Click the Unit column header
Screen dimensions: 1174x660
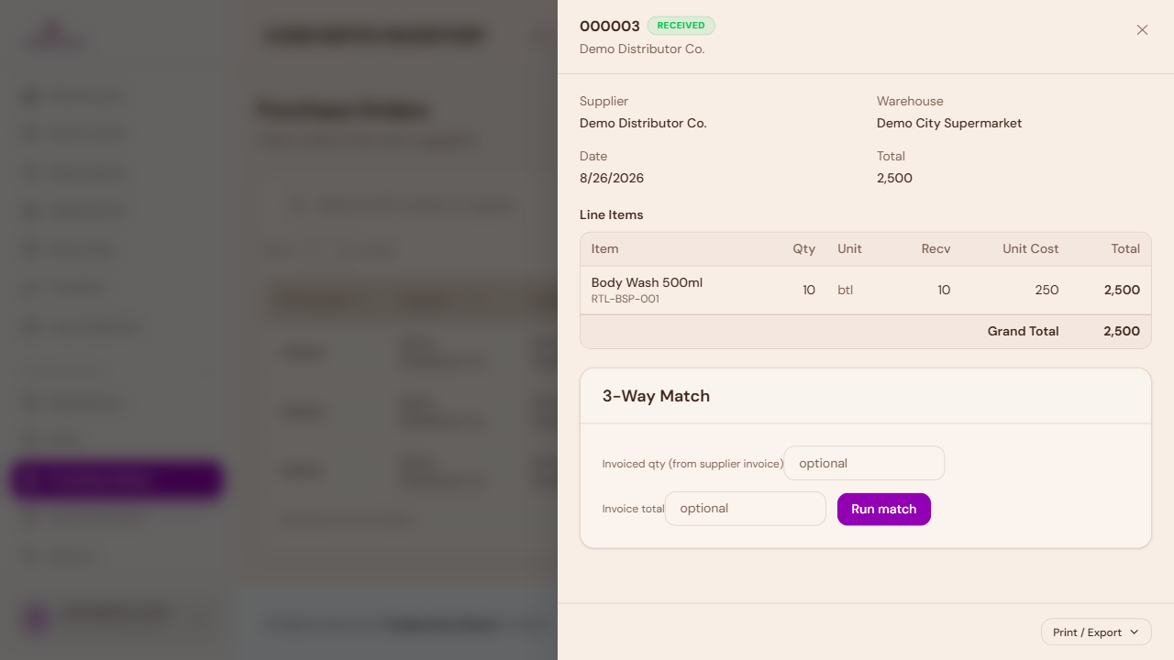pos(849,248)
